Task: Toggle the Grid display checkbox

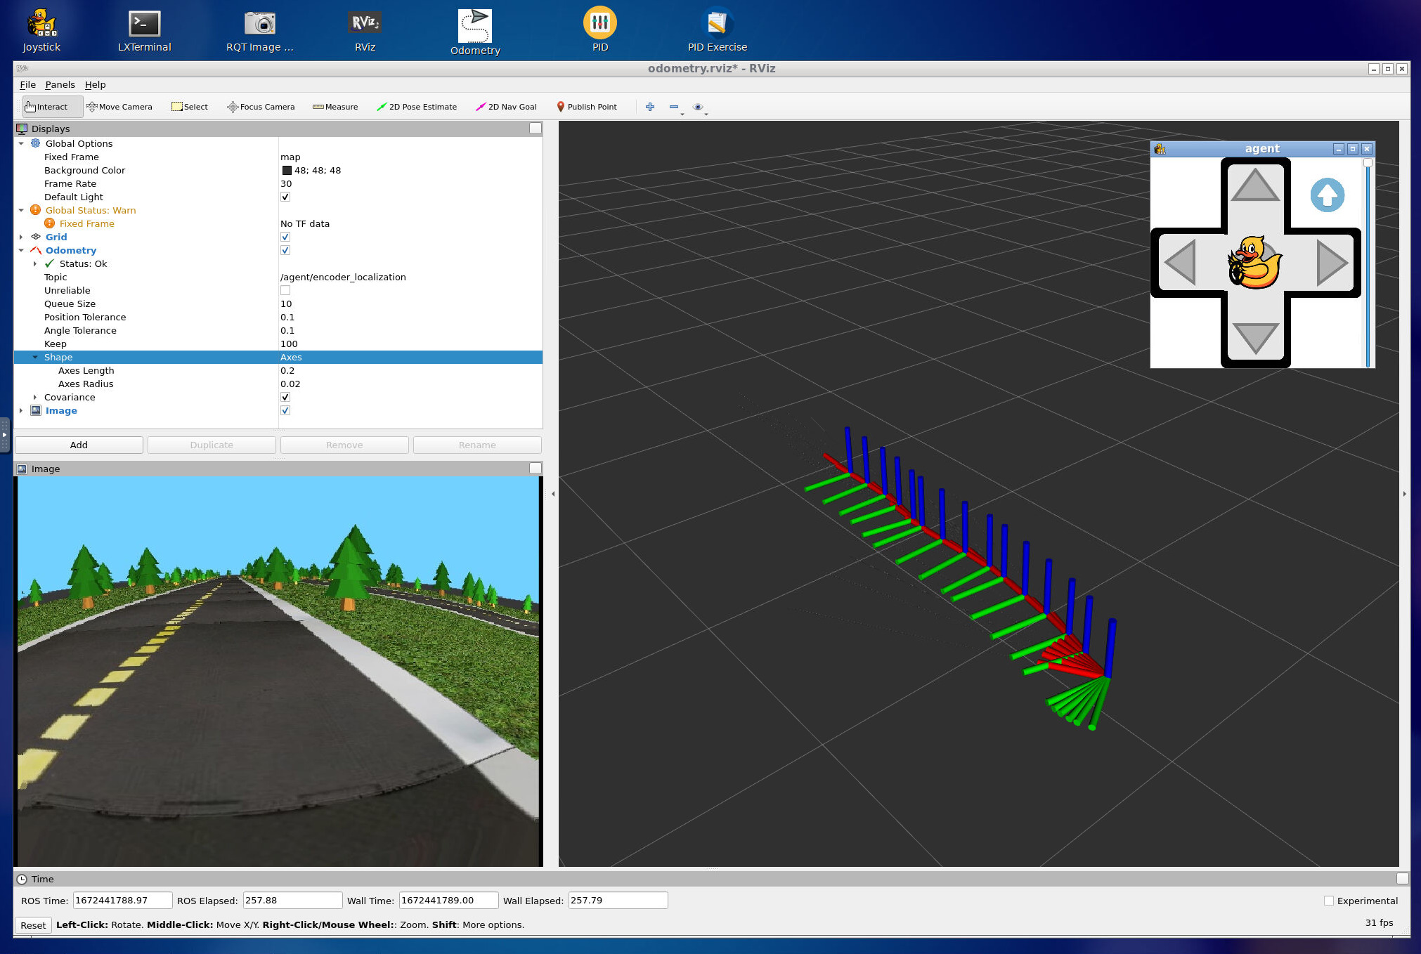Action: pos(285,237)
